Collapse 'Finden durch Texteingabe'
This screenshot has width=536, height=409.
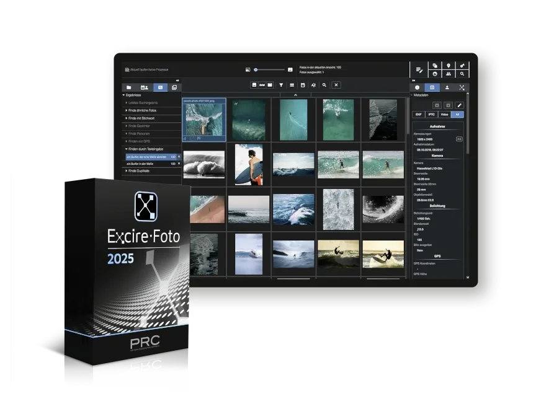click(127, 149)
